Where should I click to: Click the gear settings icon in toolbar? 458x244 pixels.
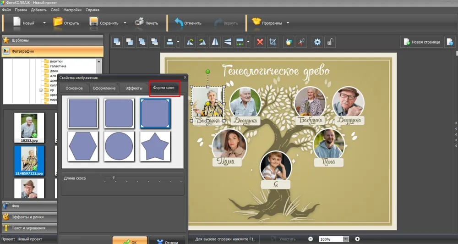click(x=317, y=42)
